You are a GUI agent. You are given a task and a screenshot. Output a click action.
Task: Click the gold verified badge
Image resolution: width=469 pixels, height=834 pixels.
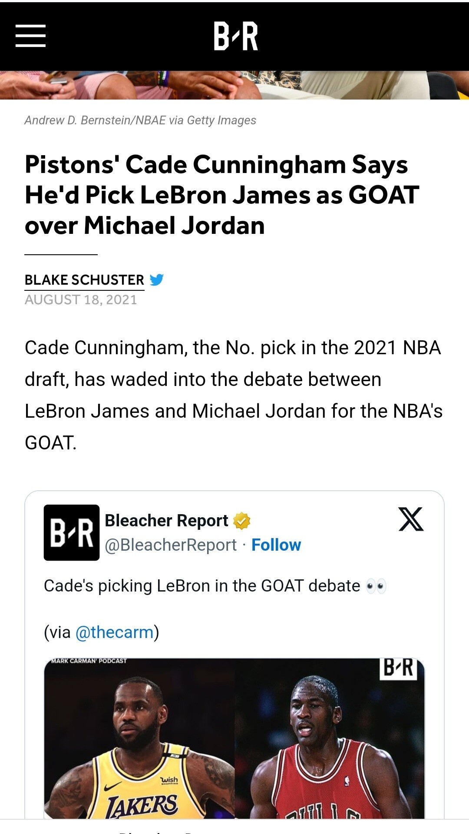[x=241, y=521]
